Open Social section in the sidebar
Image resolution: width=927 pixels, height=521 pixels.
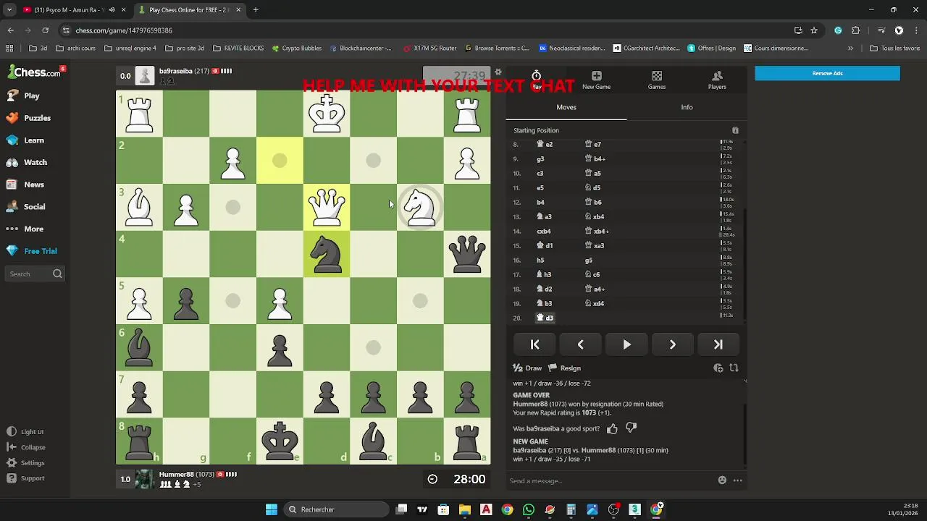26,207
